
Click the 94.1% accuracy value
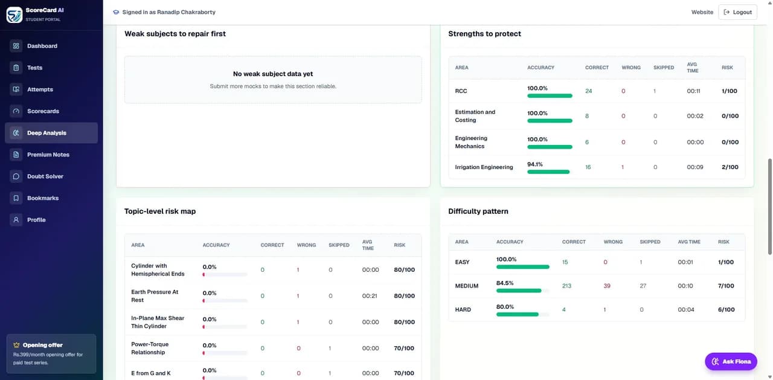tap(535, 164)
